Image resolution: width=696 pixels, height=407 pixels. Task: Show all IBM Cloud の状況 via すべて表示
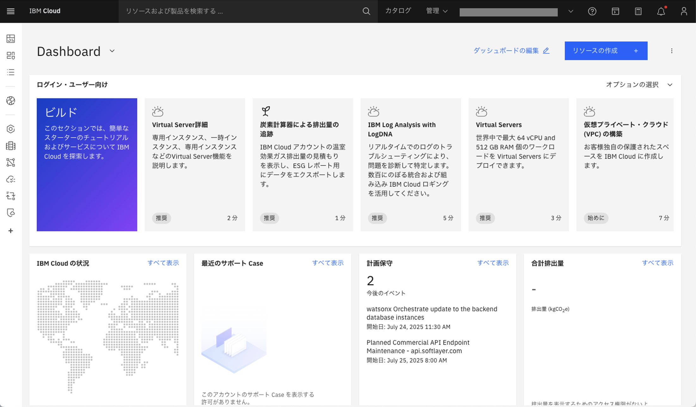[163, 263]
